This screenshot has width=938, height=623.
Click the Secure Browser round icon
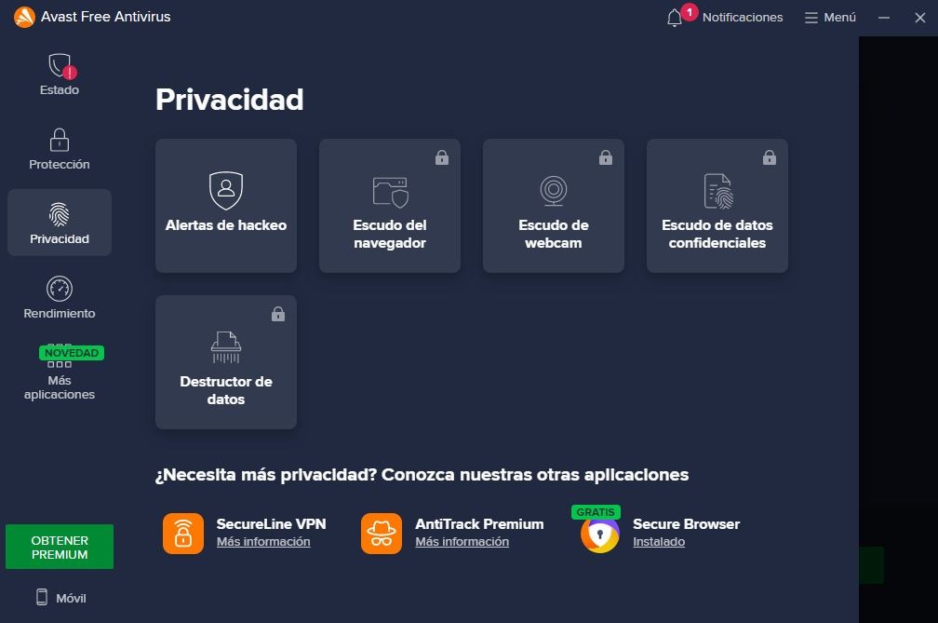pos(599,535)
